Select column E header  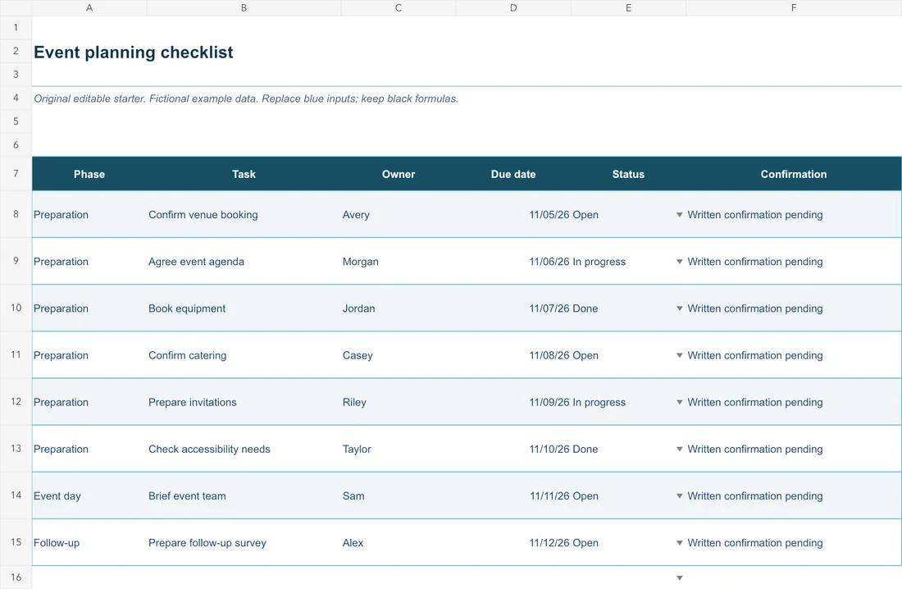click(628, 7)
